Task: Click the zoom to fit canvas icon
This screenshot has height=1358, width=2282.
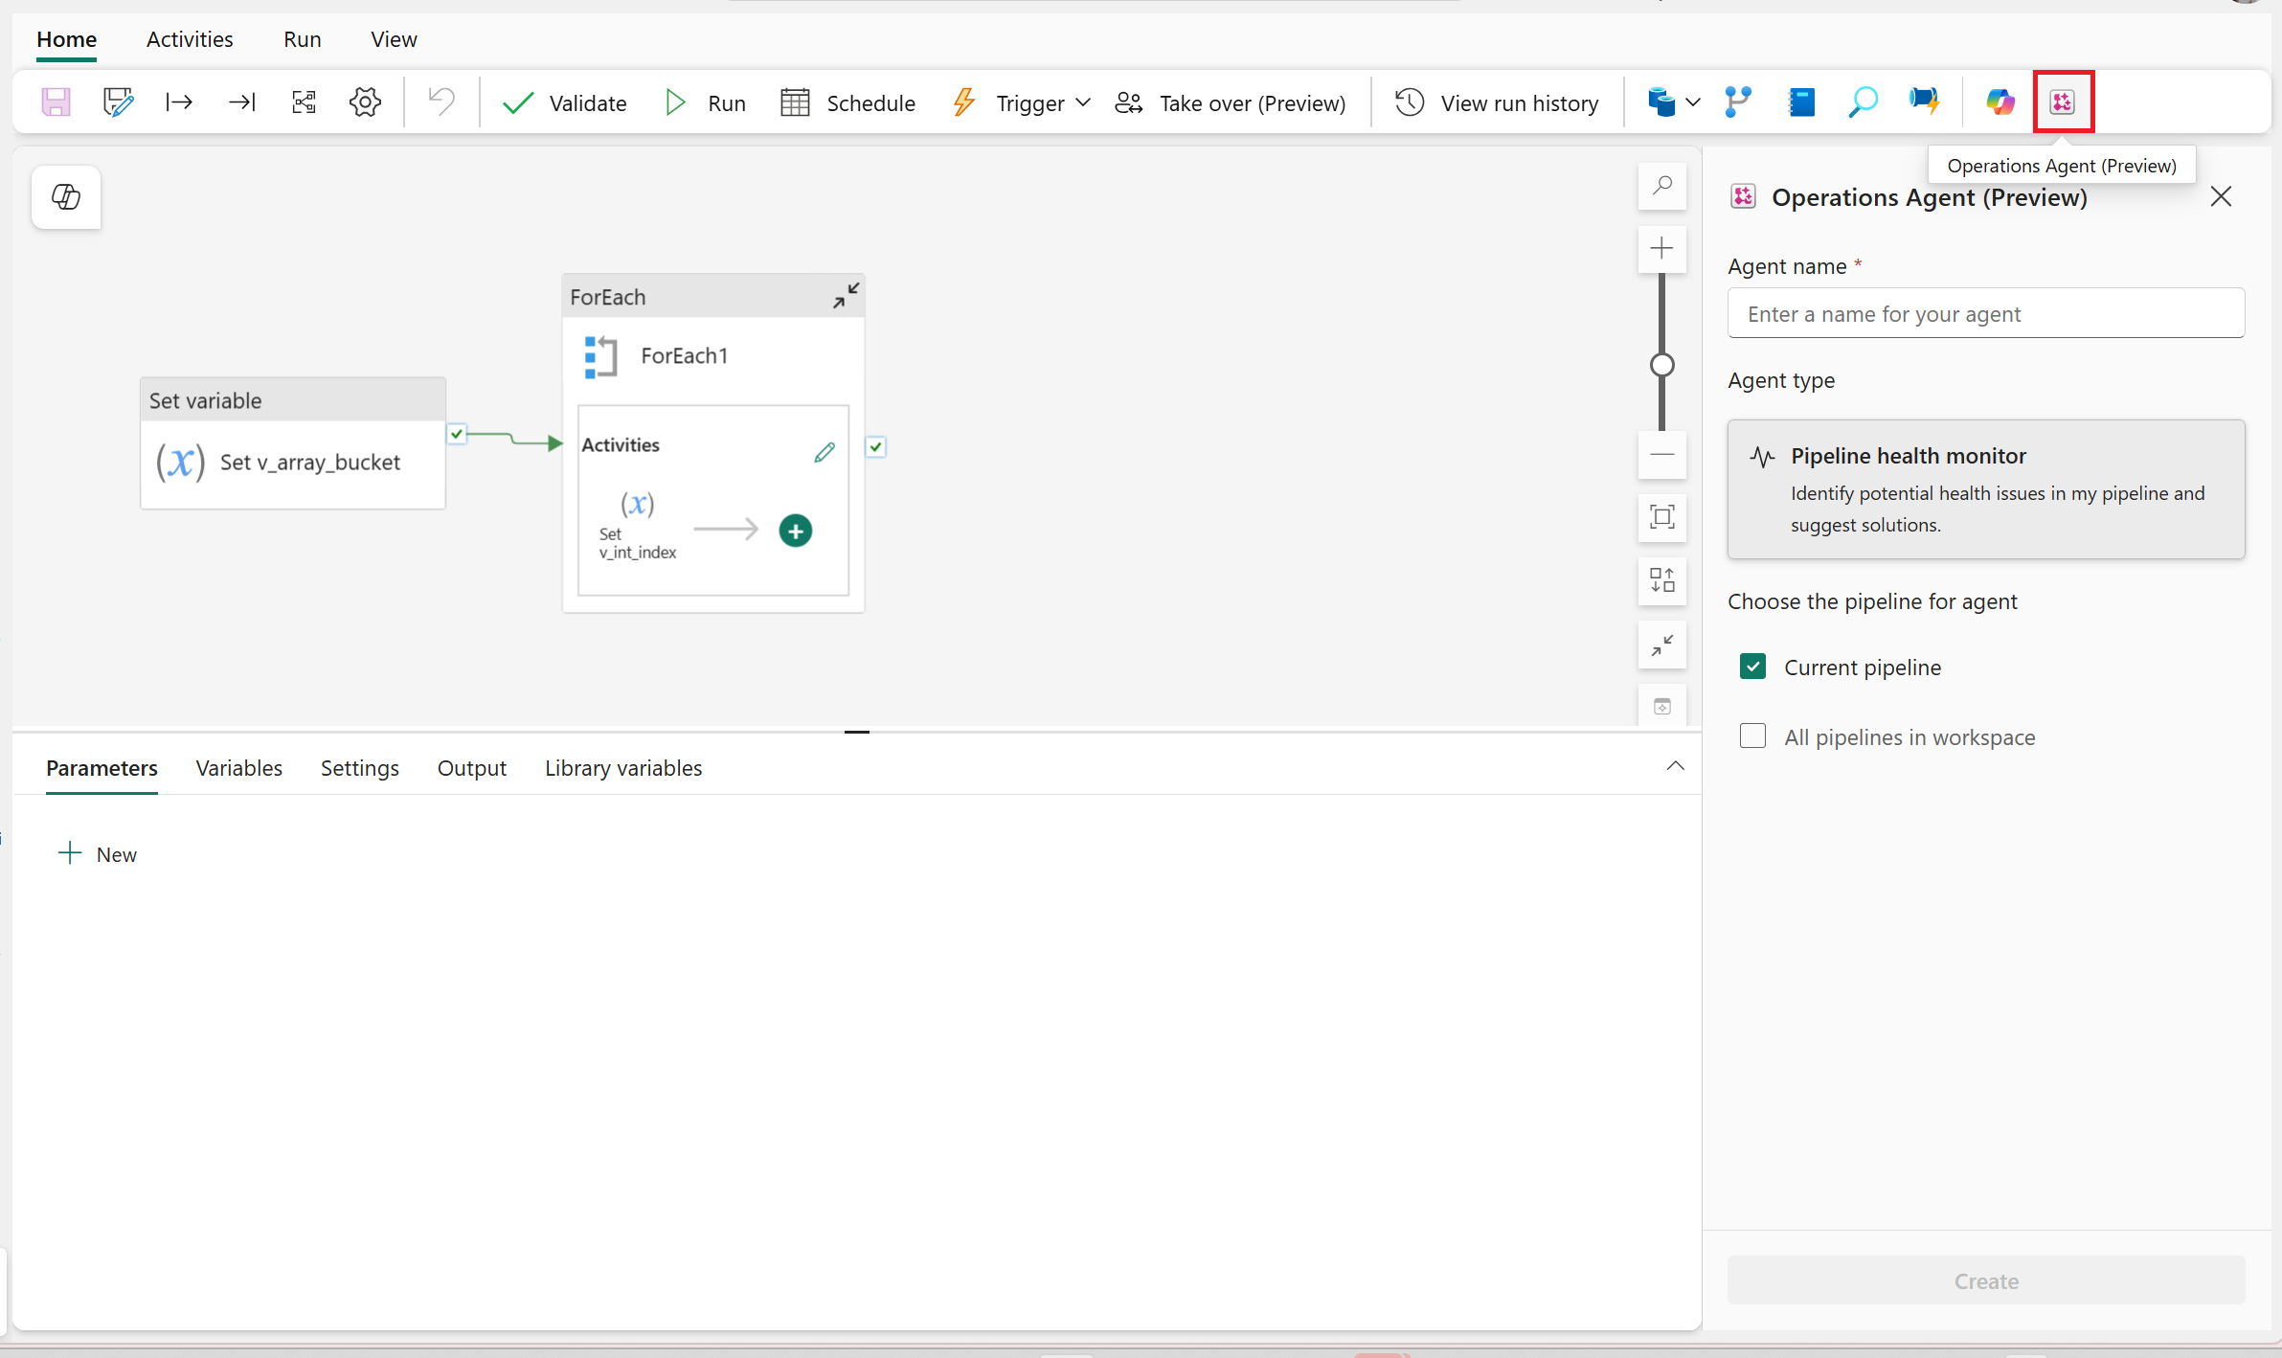Action: click(x=1662, y=517)
